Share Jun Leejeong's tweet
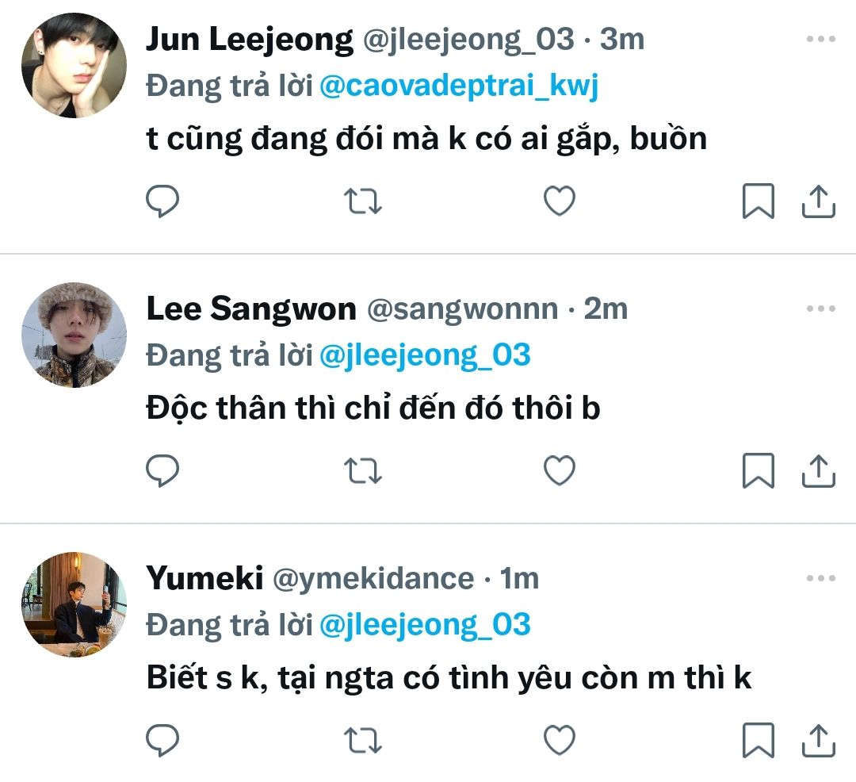The height and width of the screenshot is (782, 856). tap(820, 201)
